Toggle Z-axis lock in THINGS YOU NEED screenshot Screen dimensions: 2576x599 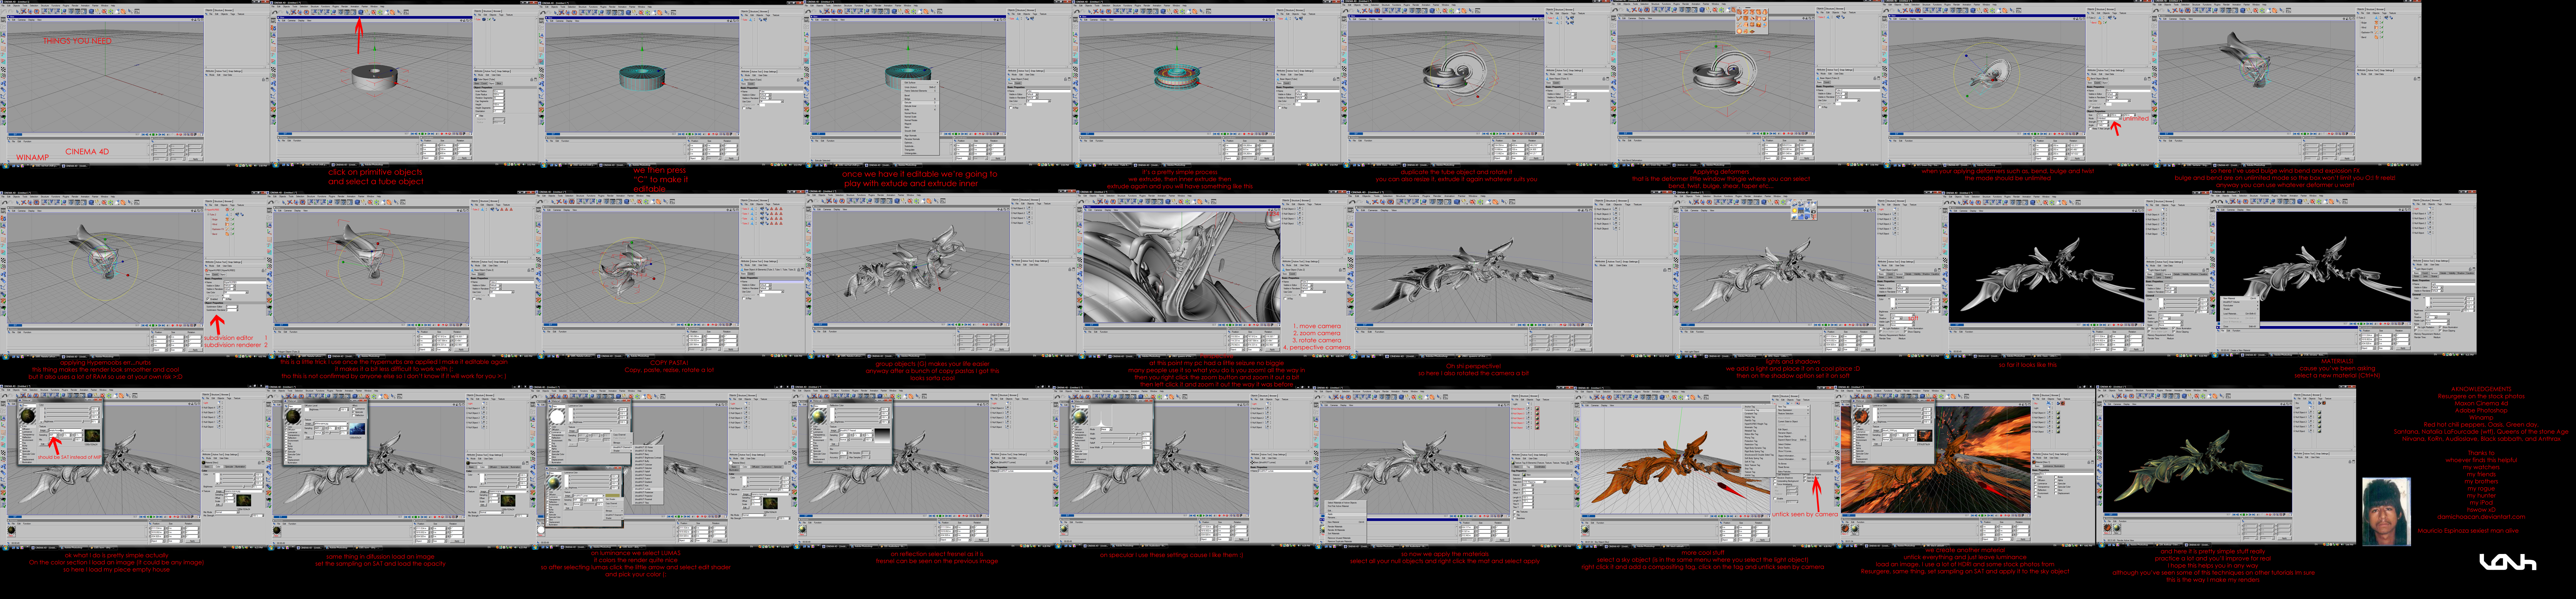(57, 11)
